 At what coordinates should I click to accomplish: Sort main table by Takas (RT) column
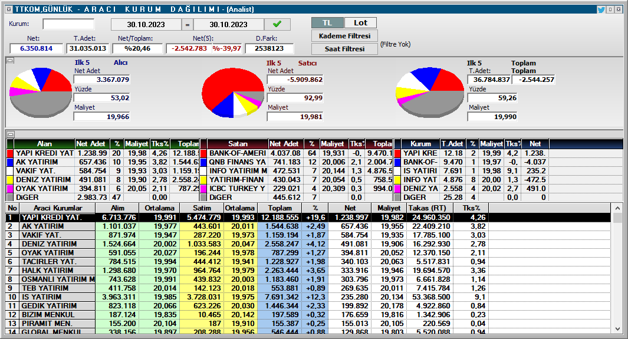[430, 208]
